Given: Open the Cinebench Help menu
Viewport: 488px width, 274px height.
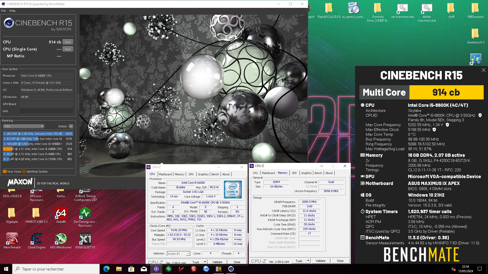Looking at the screenshot, I should coord(12,11).
